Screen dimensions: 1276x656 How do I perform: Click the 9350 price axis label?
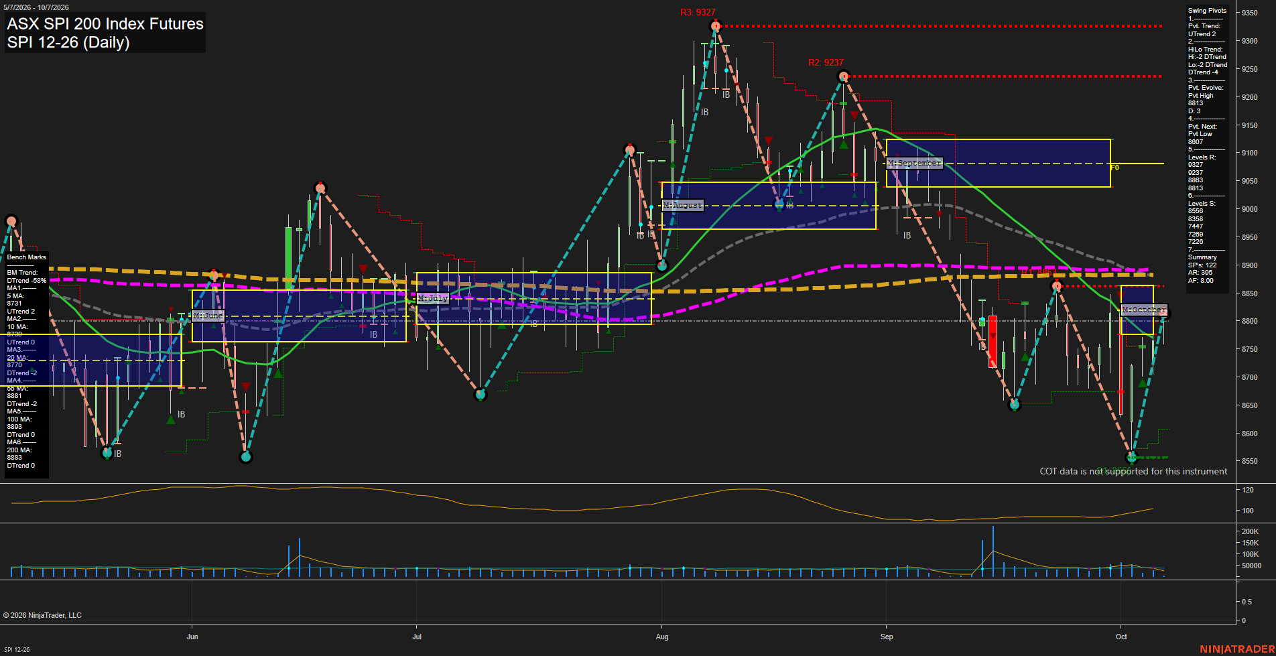[1249, 13]
